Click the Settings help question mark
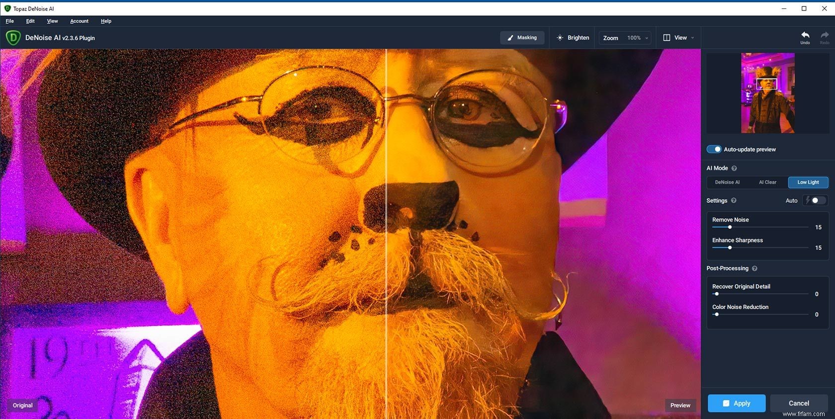 point(734,201)
